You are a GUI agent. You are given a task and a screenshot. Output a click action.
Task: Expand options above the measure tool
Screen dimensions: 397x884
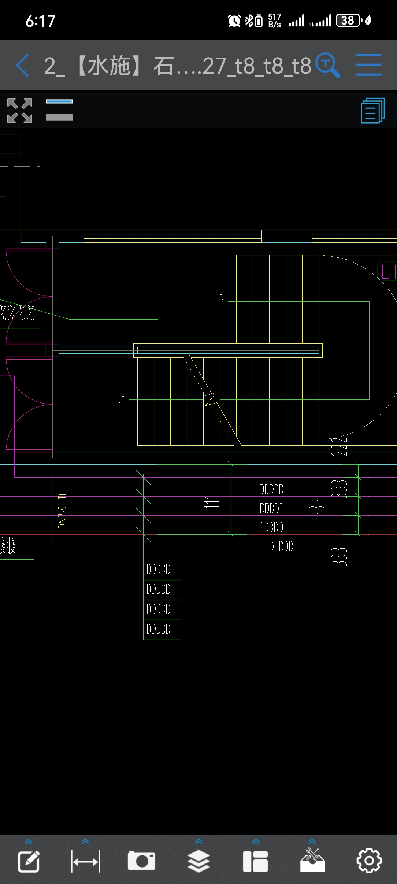(x=85, y=841)
